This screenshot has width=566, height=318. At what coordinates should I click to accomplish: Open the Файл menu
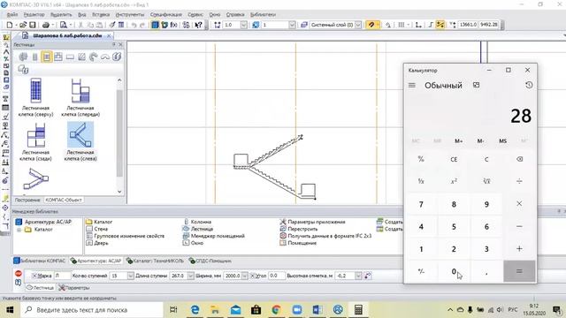coord(12,15)
